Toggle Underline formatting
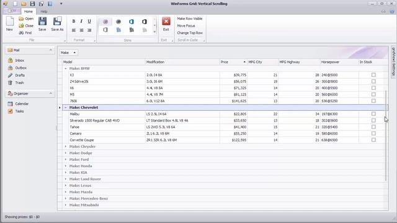 click(89, 22)
